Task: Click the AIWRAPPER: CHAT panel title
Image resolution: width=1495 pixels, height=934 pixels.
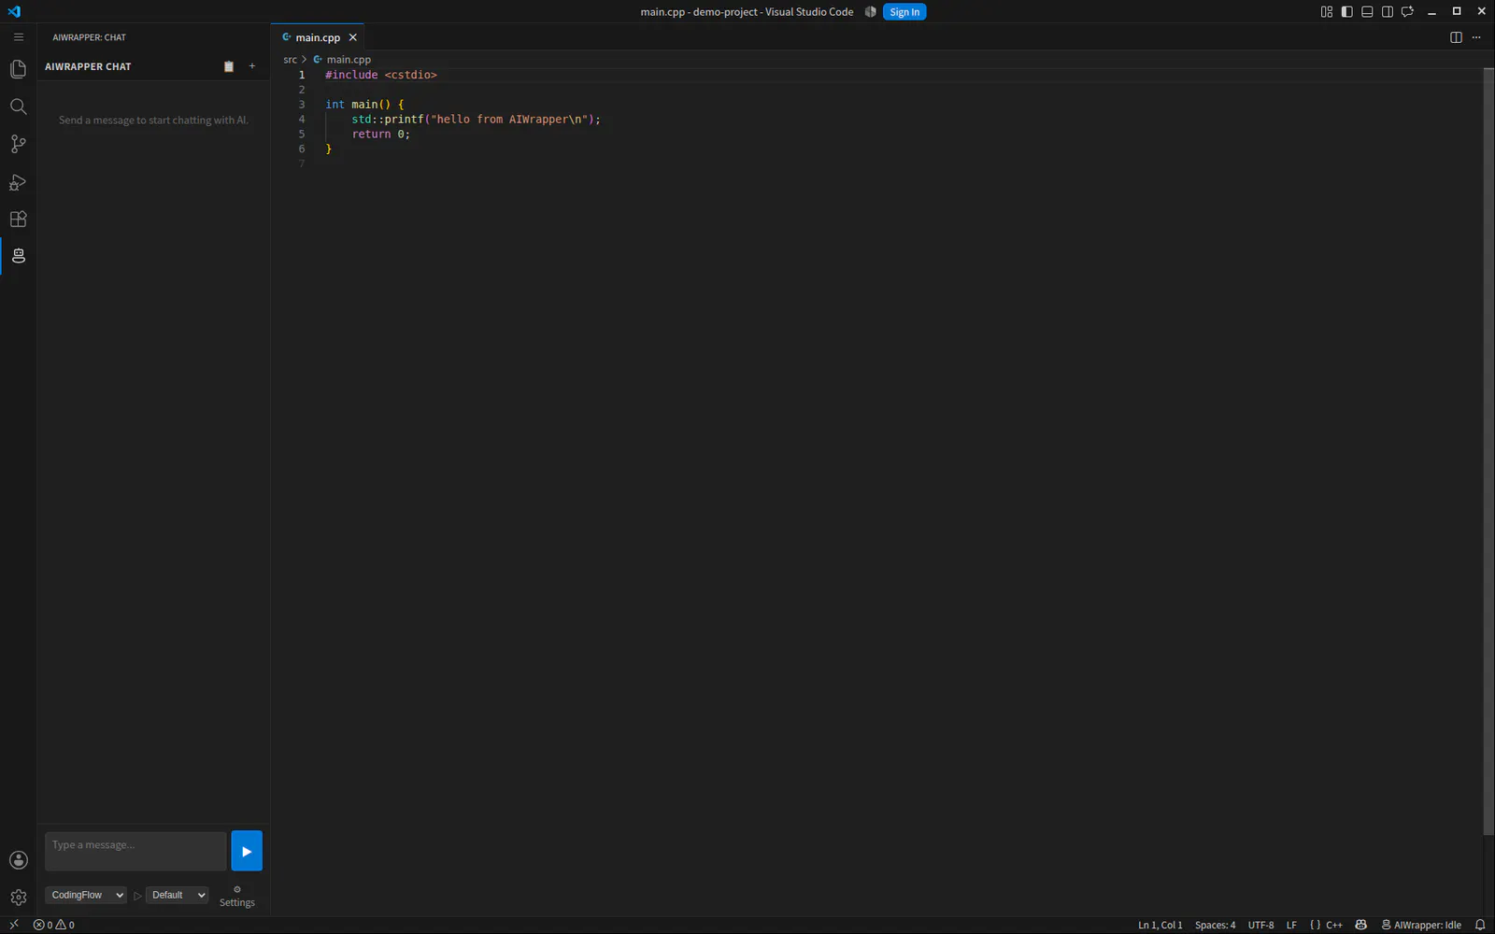Action: pyautogui.click(x=89, y=37)
